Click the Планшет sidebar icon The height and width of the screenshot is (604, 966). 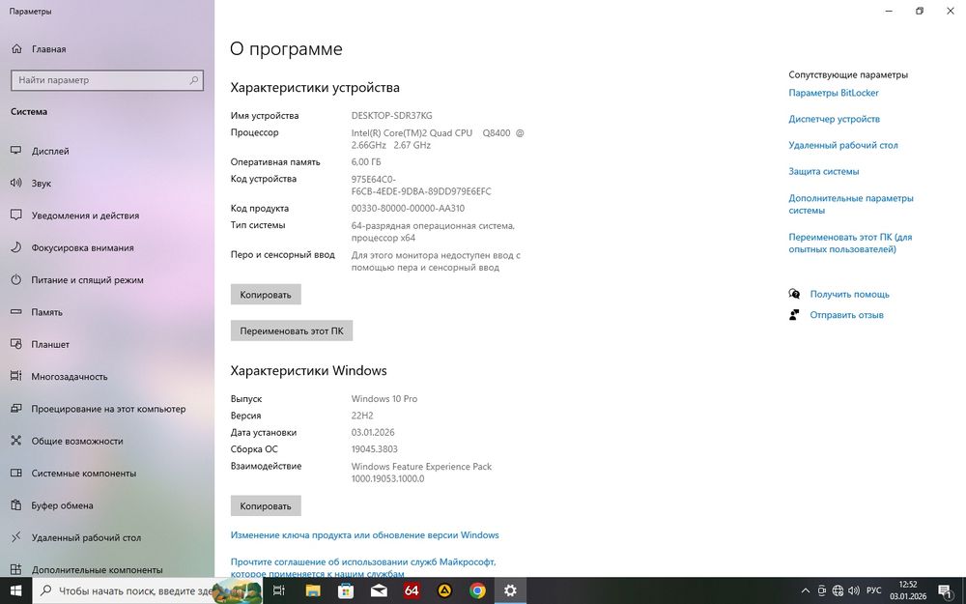16,344
